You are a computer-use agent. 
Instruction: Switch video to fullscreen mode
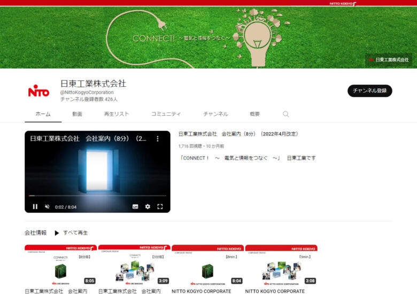(160, 207)
